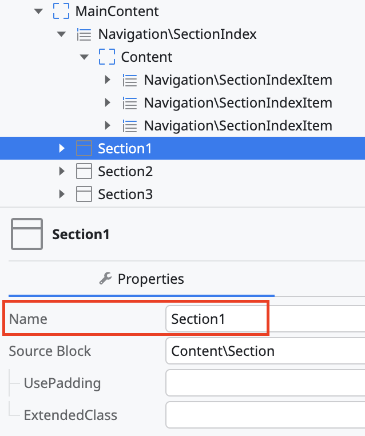Collapse the Navigation\SectionIndex node
365x436 pixels.
point(62,34)
